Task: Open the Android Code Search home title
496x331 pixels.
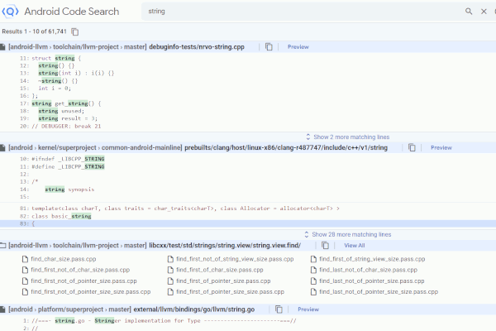Action: pyautogui.click(x=72, y=12)
